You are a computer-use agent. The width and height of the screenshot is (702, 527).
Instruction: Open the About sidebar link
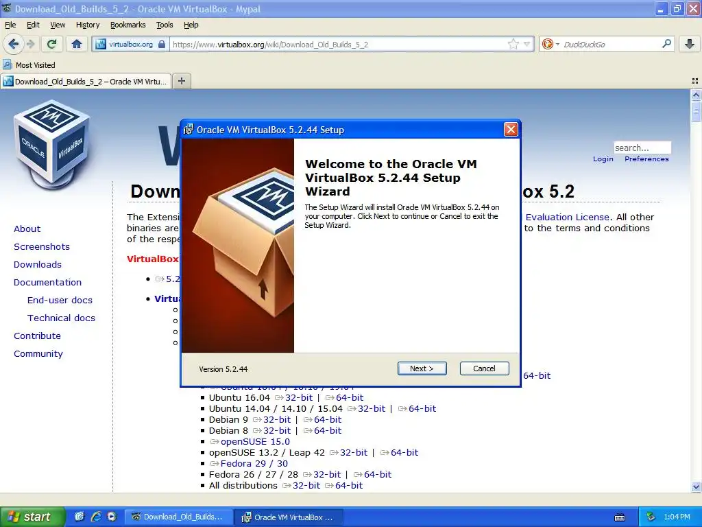tap(27, 229)
